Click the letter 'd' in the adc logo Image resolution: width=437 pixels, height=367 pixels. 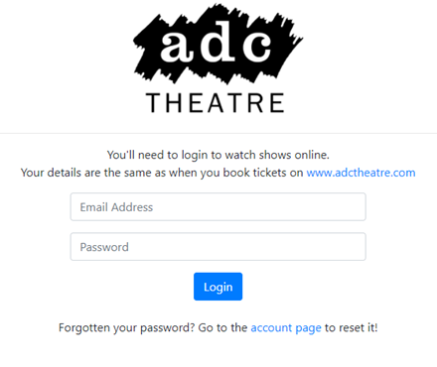point(217,40)
